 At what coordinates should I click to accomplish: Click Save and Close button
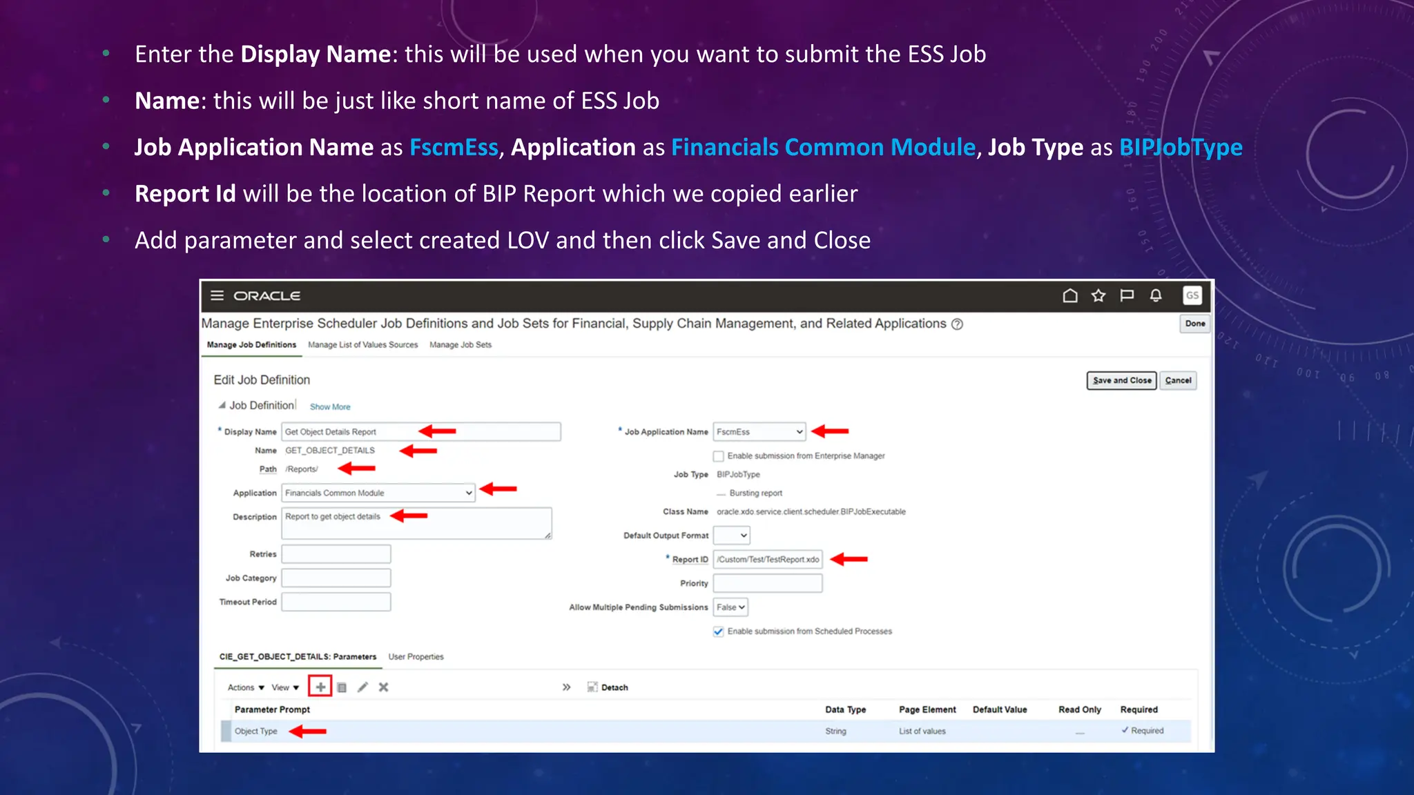click(1122, 380)
